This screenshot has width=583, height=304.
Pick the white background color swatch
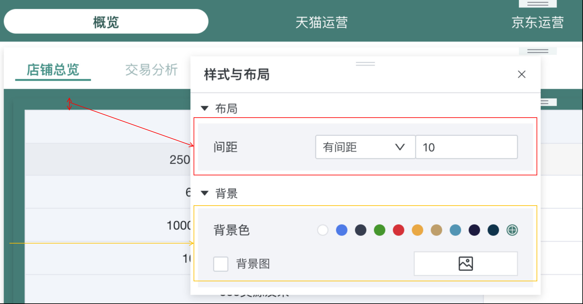322,230
